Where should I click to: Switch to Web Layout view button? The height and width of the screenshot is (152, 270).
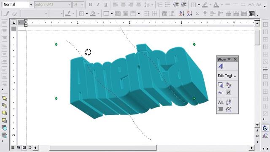coord(19,147)
